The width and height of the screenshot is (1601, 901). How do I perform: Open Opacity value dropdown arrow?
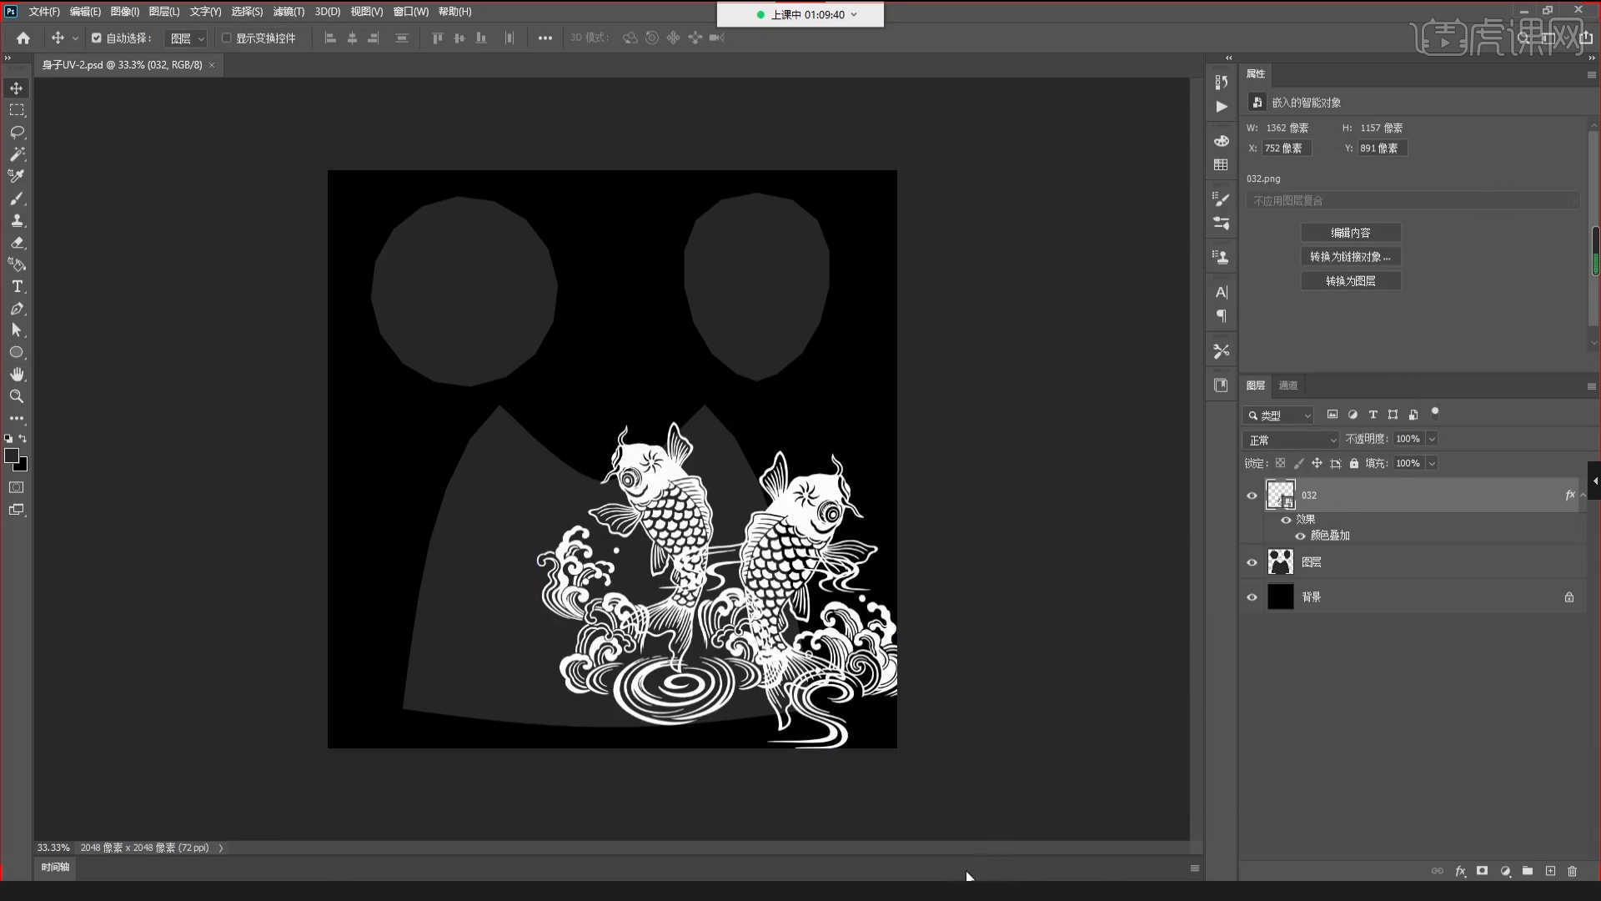point(1432,439)
